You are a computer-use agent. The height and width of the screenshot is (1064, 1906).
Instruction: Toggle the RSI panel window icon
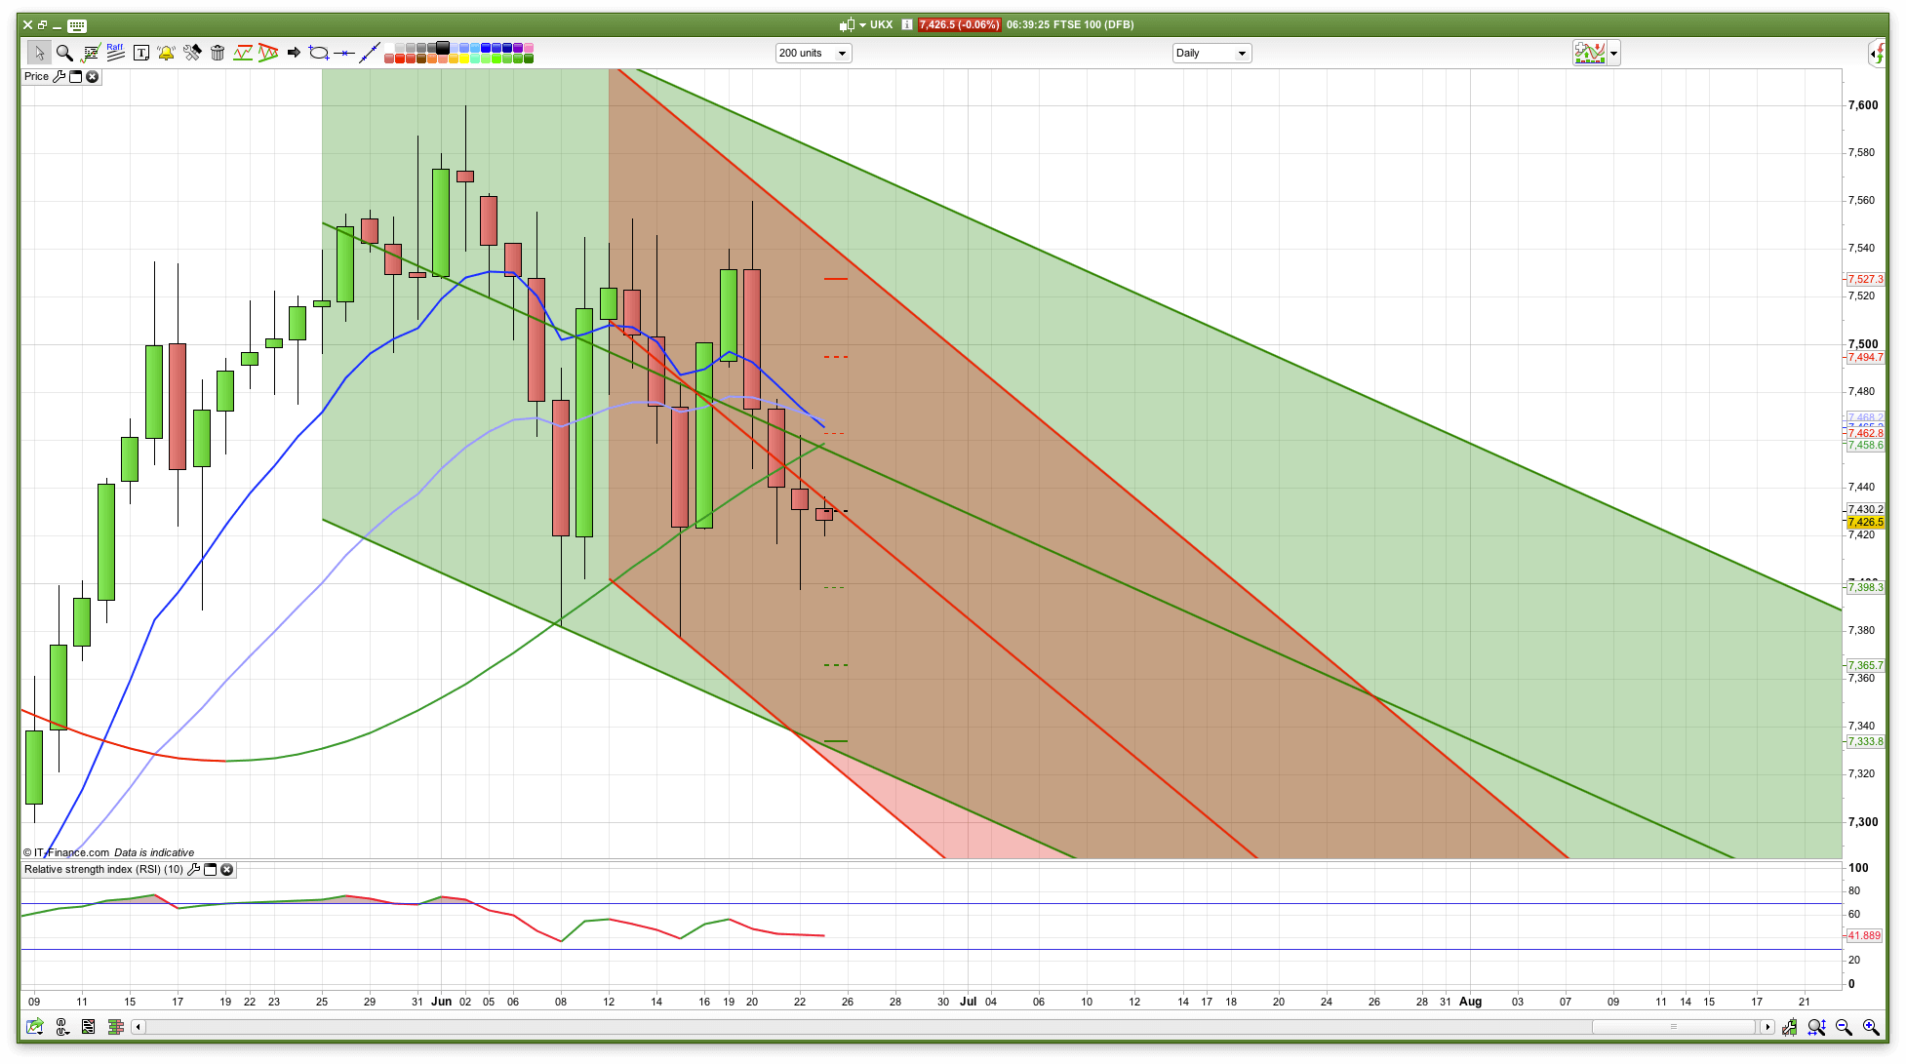click(210, 869)
